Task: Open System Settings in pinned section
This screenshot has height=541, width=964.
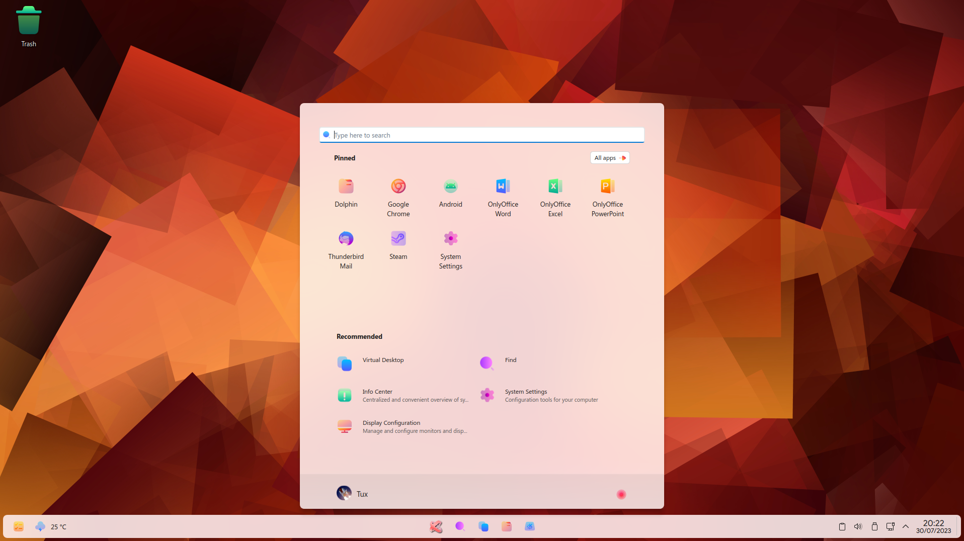Action: (451, 250)
